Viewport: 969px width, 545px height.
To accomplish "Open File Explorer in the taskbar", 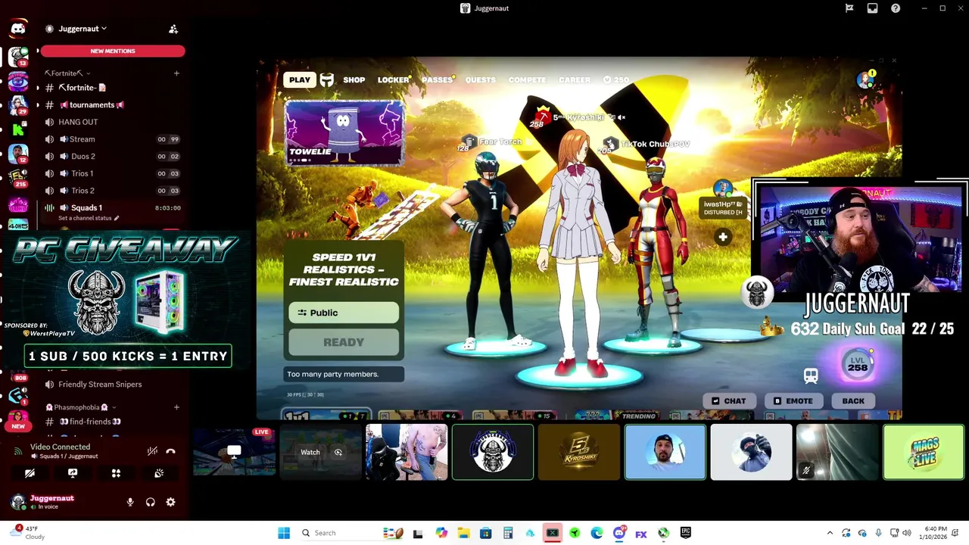I will [463, 533].
